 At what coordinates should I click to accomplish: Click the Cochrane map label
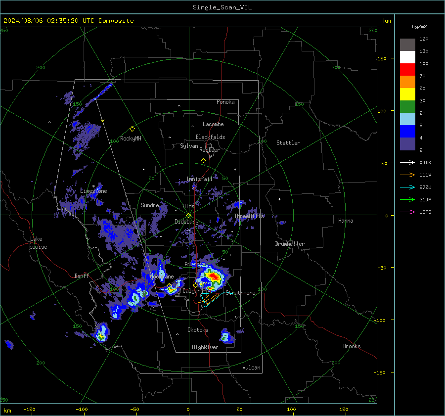pyautogui.click(x=162, y=277)
